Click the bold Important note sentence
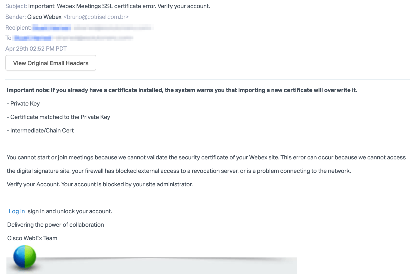 coord(182,90)
